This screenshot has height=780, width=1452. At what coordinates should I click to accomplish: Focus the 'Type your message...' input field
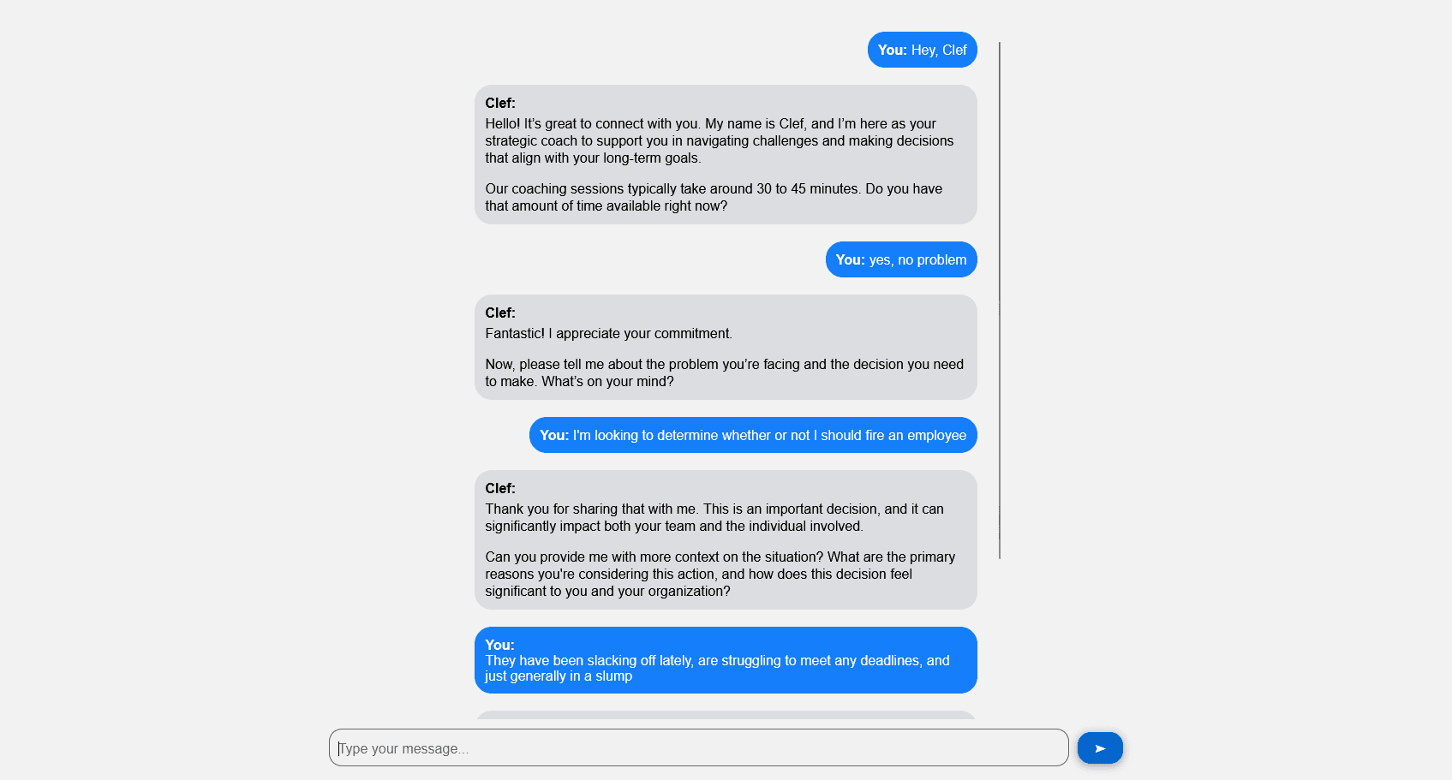[x=698, y=747]
